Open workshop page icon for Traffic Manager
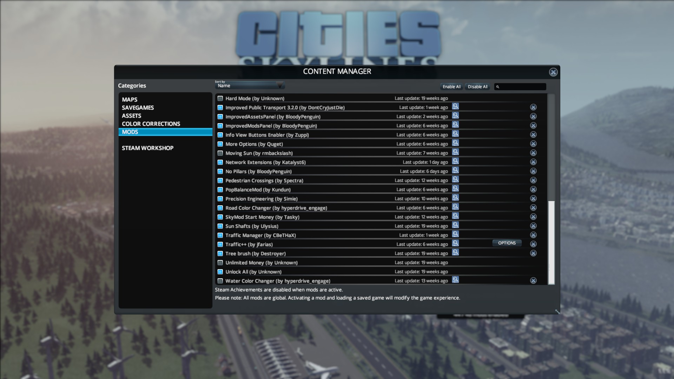 pos(455,234)
